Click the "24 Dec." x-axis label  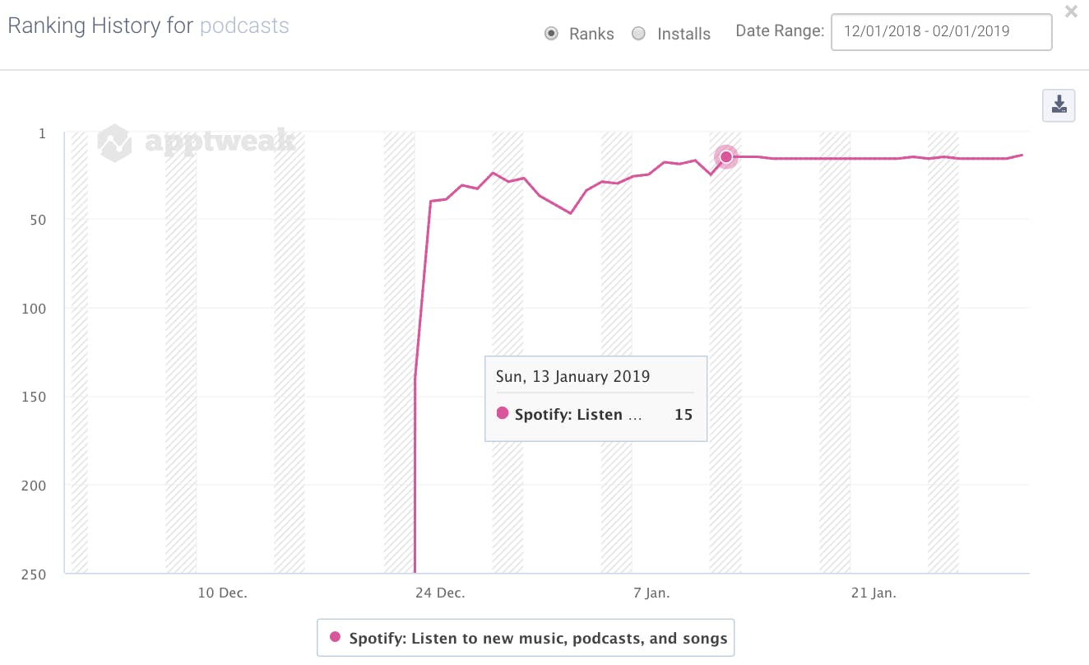438,593
